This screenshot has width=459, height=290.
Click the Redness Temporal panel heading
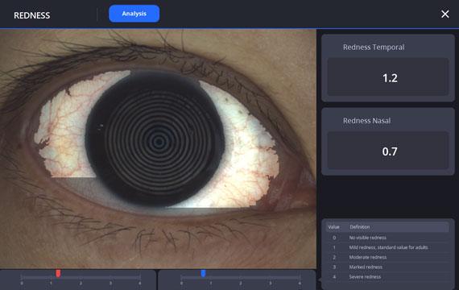pyautogui.click(x=374, y=48)
